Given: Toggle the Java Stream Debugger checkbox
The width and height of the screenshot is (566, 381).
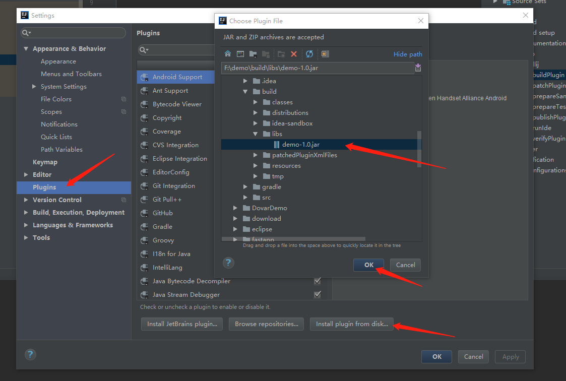Looking at the screenshot, I should (318, 294).
